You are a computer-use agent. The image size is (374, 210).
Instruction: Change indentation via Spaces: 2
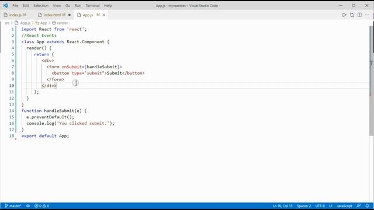(x=304, y=206)
